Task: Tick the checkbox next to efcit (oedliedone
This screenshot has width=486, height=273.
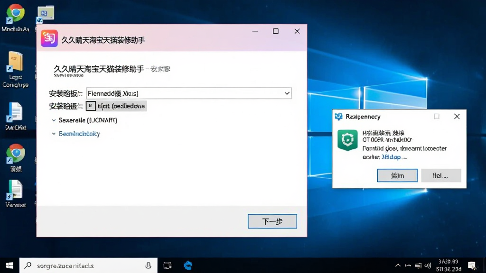Action: point(91,106)
